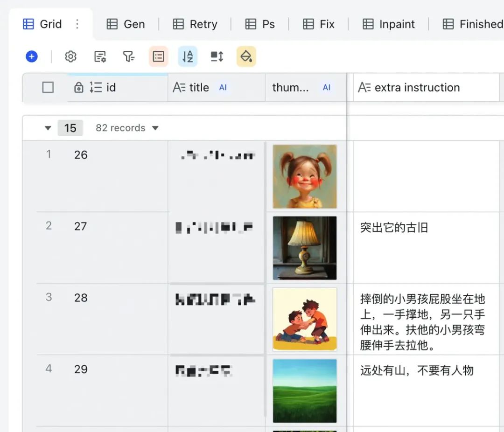Open the 82 records dropdown arrow
504x432 pixels.
[155, 128]
